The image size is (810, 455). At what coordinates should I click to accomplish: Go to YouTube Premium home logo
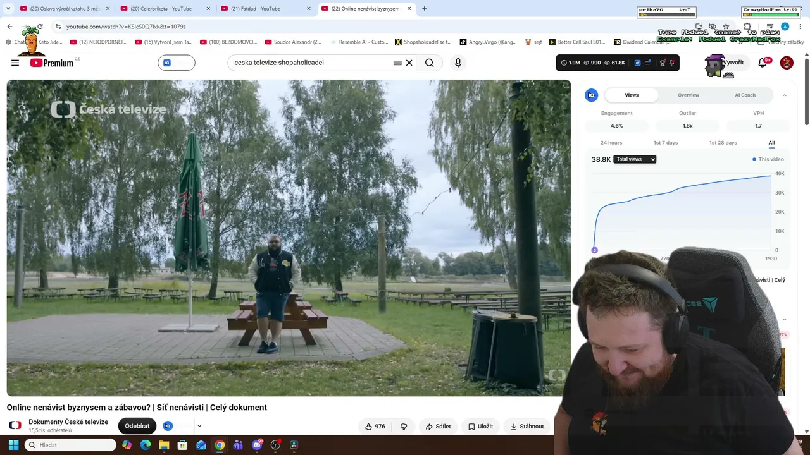(x=52, y=63)
